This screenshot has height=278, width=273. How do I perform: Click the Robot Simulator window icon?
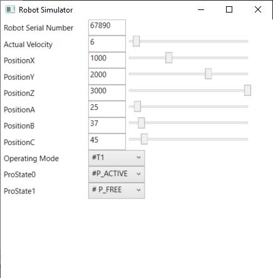tap(10, 9)
